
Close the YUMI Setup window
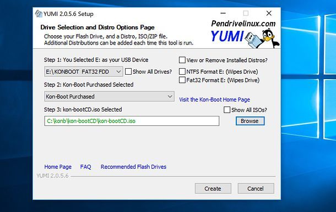coord(269,13)
